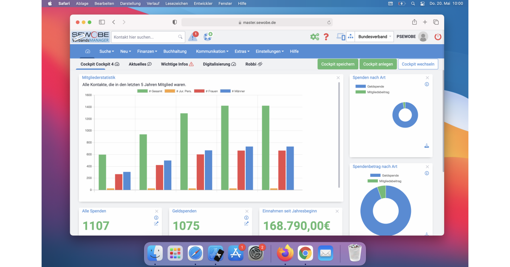Viewport: 510px width, 267px height.
Task: Click the Cockpit wechseln button
Action: [x=418, y=64]
